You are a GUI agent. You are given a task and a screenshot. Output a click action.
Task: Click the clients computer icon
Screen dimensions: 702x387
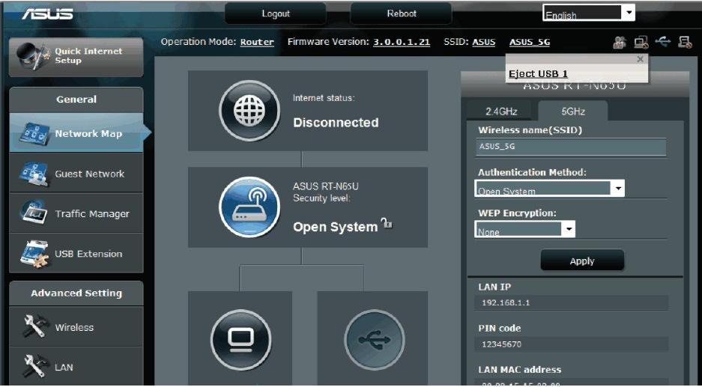(240, 340)
